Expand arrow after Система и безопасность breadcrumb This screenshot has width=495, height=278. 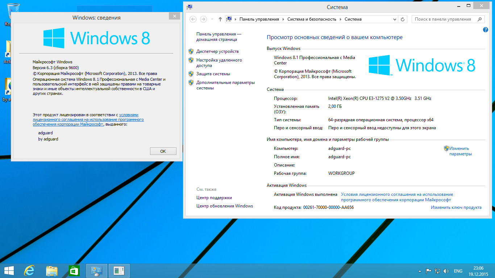point(340,19)
